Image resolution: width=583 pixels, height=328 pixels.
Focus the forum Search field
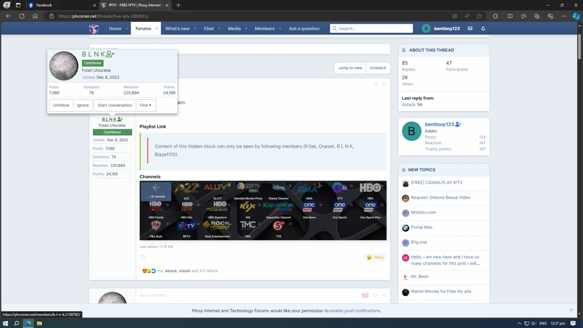(371, 28)
